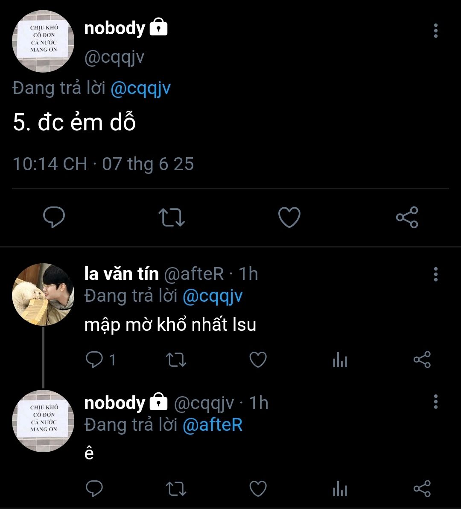This screenshot has height=509, width=461.
Task: Open nobody's profile picture on main tweet
Action: pos(43,41)
